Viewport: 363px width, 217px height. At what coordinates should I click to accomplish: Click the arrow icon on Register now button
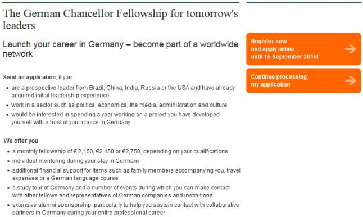[350, 49]
